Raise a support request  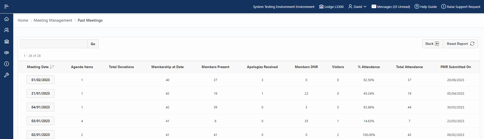click(461, 7)
